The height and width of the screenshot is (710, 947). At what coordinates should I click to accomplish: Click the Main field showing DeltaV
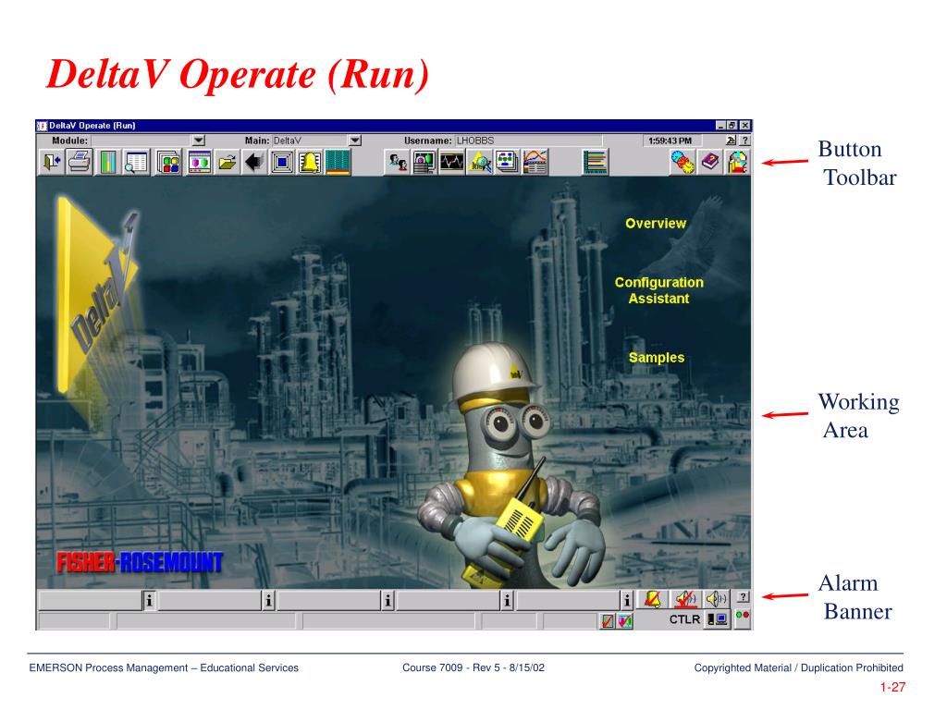coord(311,141)
